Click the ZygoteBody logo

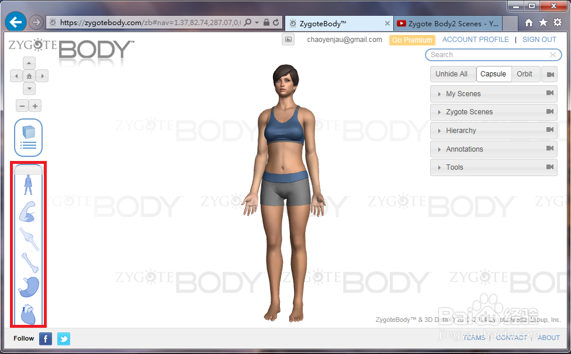(x=71, y=49)
